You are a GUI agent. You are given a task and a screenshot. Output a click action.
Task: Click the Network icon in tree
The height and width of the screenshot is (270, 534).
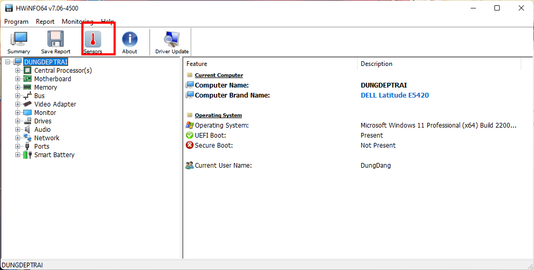tap(27, 138)
